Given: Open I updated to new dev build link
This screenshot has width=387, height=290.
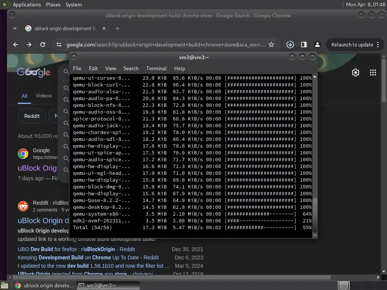Looking at the screenshot, I should [93, 266].
